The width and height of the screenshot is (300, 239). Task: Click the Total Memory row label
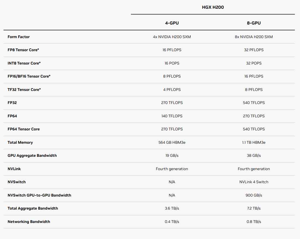click(x=20, y=142)
